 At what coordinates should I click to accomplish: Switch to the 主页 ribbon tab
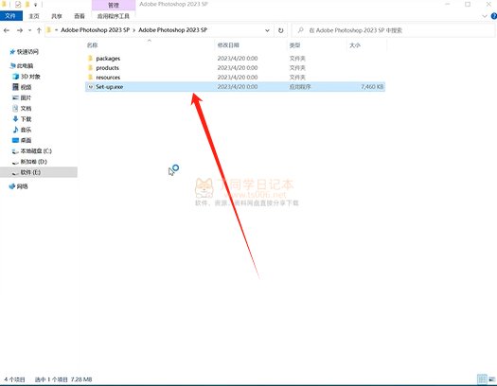(34, 16)
